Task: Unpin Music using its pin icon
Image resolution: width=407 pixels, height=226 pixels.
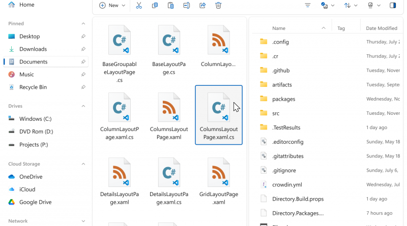Action: pyautogui.click(x=83, y=74)
